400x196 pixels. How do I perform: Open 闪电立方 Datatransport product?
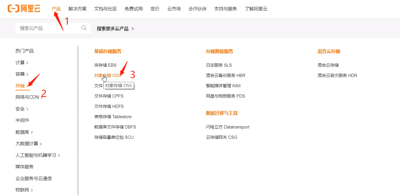[x=228, y=127]
